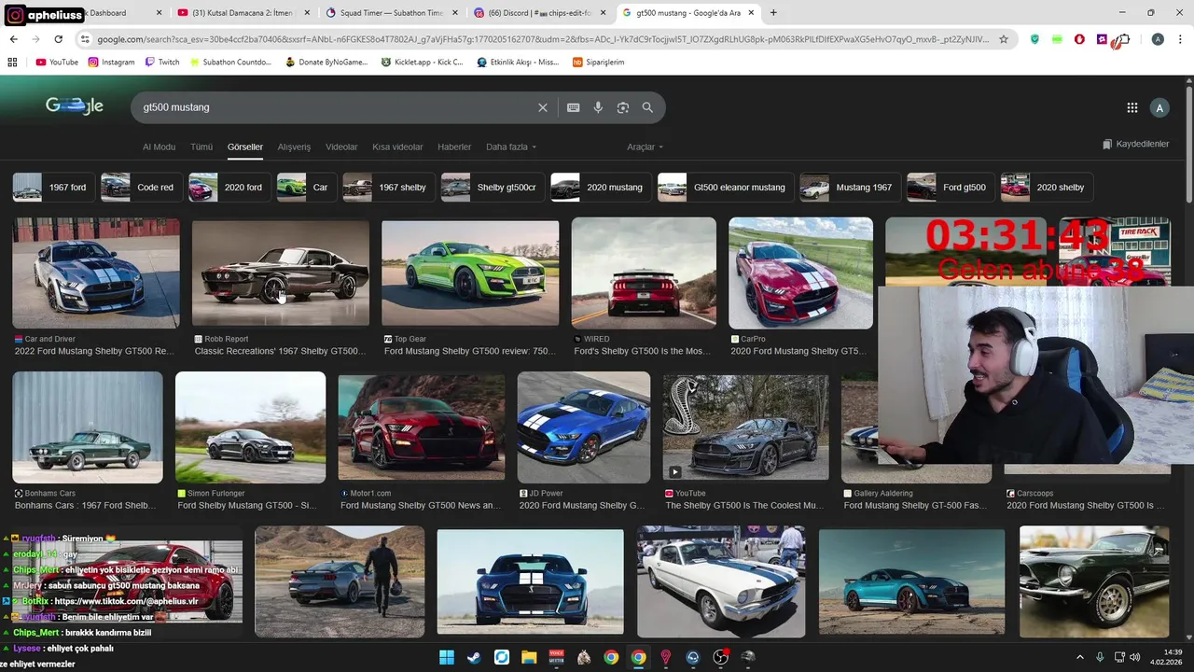This screenshot has width=1194, height=672.
Task: Open the Google account avatar
Action: click(x=1159, y=107)
